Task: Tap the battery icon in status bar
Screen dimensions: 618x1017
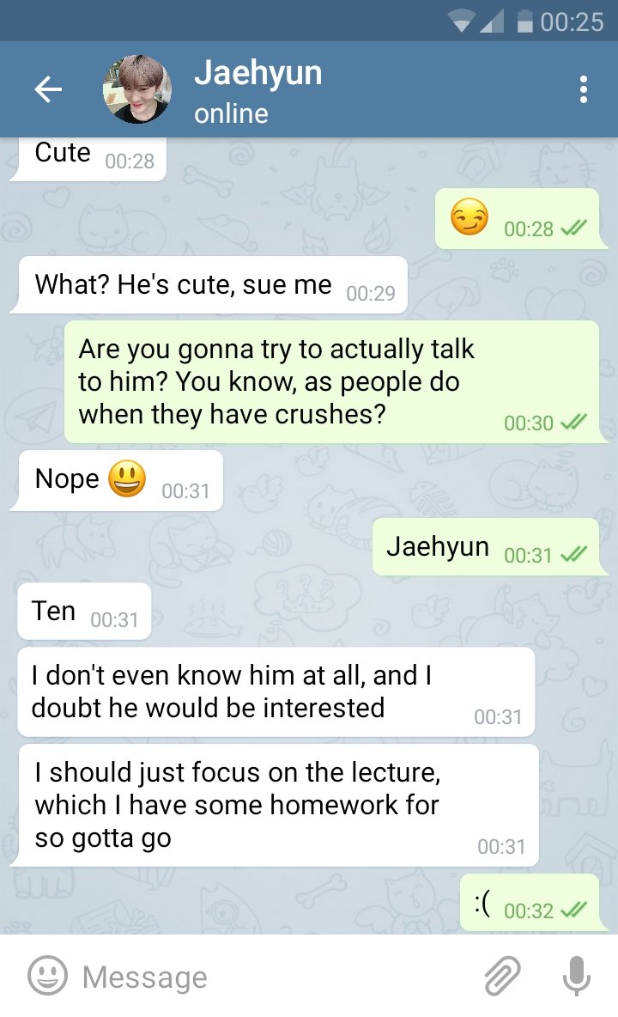Action: pyautogui.click(x=525, y=22)
